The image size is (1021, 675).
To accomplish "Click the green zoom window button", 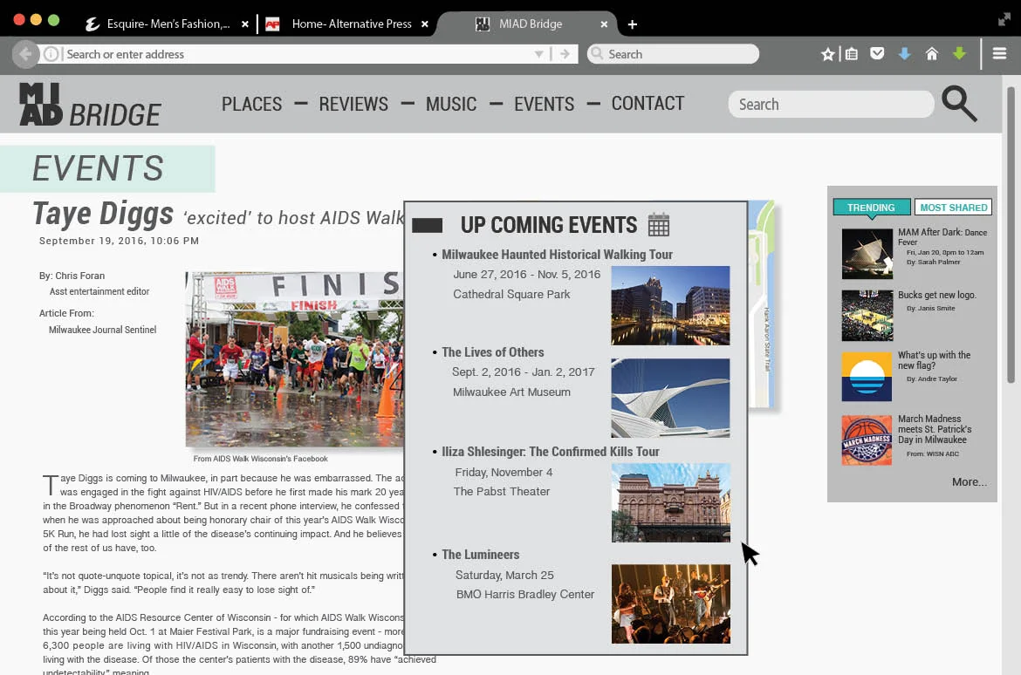I will 53,19.
